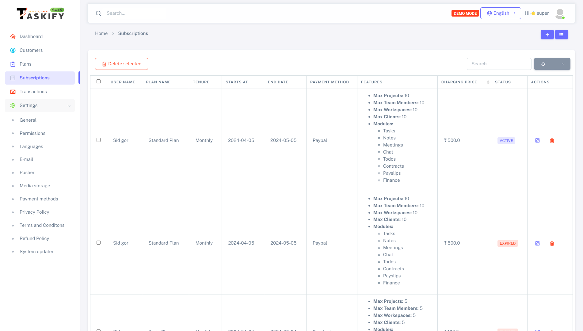Delete the expired Standard Plan subscription

(552, 243)
